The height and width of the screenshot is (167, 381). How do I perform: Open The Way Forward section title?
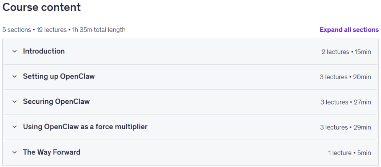coord(52,152)
